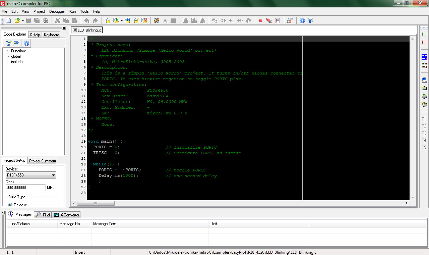
Task: Create a new file with the toolbar icon
Action: click(x=9, y=20)
